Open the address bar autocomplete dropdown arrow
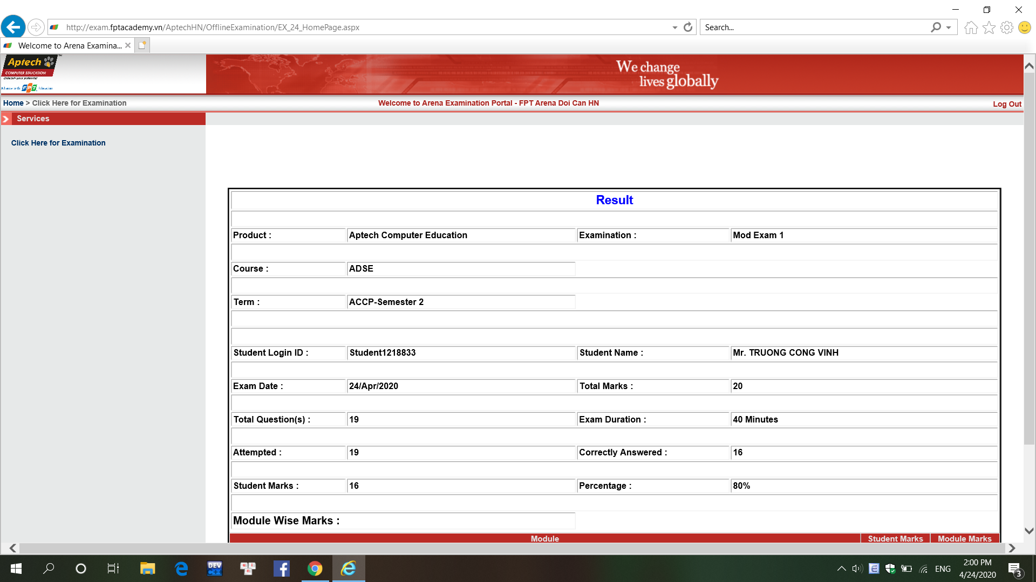This screenshot has height=582, width=1036. pyautogui.click(x=674, y=27)
